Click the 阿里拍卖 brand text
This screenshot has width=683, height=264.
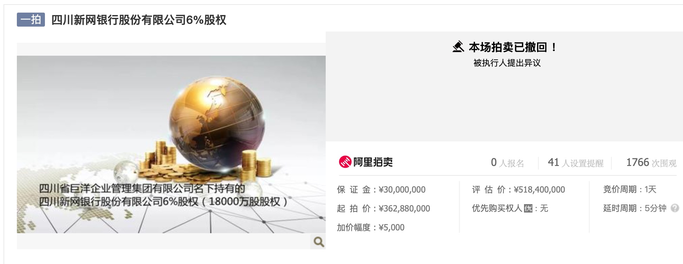(373, 162)
